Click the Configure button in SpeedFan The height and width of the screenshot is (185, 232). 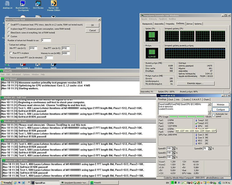[x=220, y=109]
